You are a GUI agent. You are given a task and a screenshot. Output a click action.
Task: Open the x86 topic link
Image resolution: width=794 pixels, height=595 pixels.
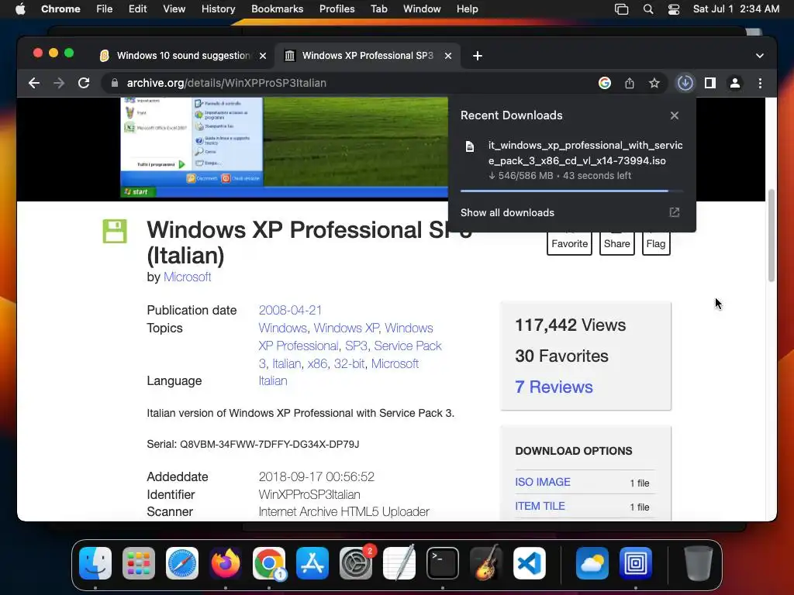[x=317, y=363]
